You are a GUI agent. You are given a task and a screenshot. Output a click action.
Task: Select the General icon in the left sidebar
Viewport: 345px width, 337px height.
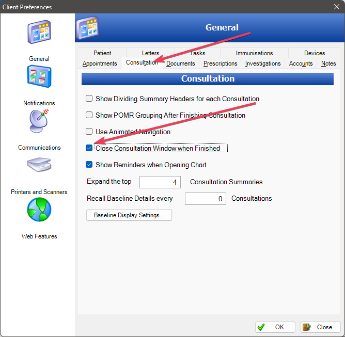(39, 32)
